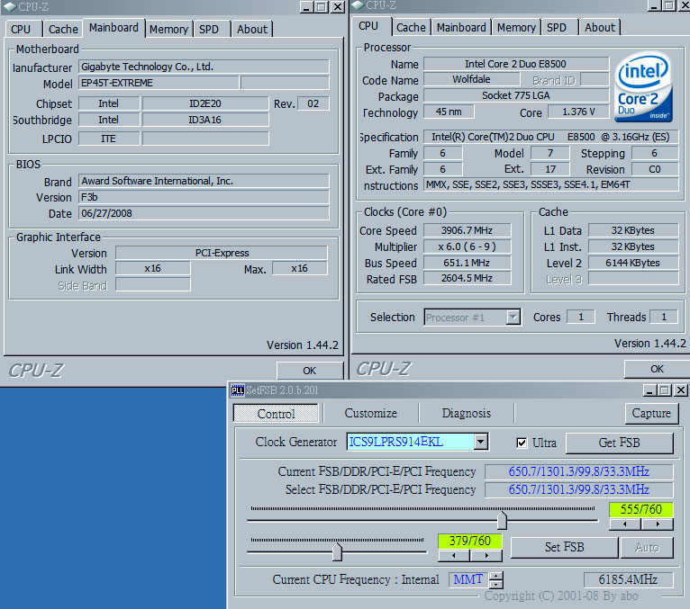The height and width of the screenshot is (609, 690).
Task: Click the PLL icon in SetFSB title bar
Action: tap(238, 390)
